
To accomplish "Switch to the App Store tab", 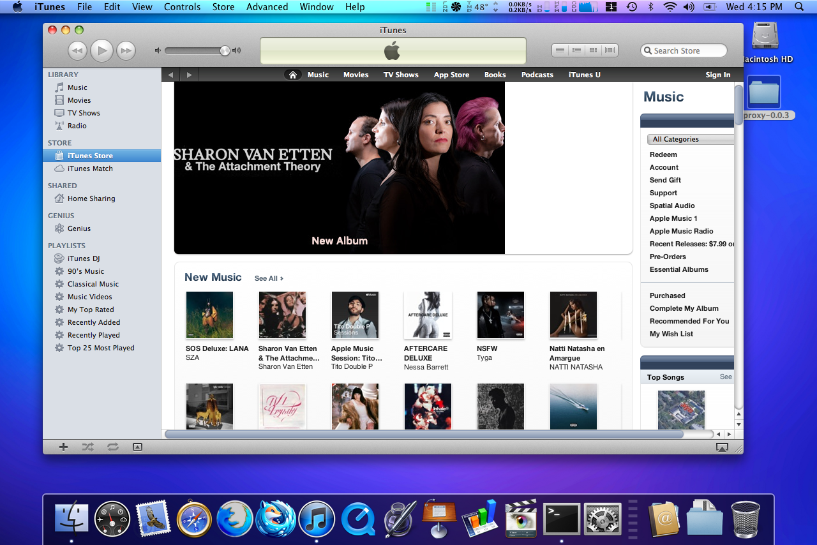I will click(x=451, y=75).
